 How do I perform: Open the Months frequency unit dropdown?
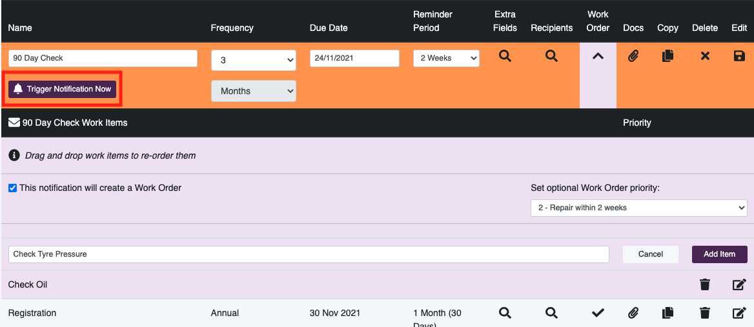[x=254, y=91]
